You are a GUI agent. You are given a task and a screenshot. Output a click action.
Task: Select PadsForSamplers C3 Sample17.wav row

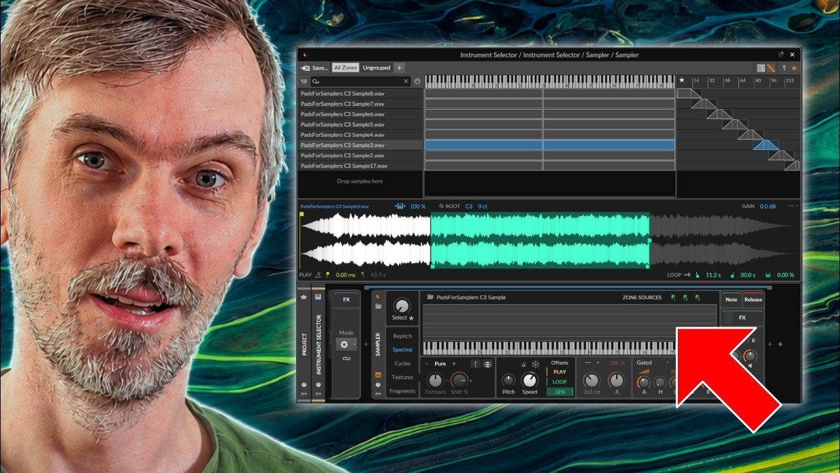(x=360, y=166)
